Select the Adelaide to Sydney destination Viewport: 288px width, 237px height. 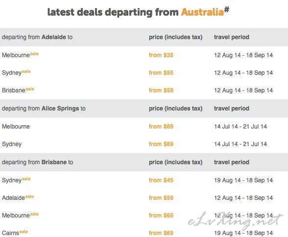click(16, 72)
